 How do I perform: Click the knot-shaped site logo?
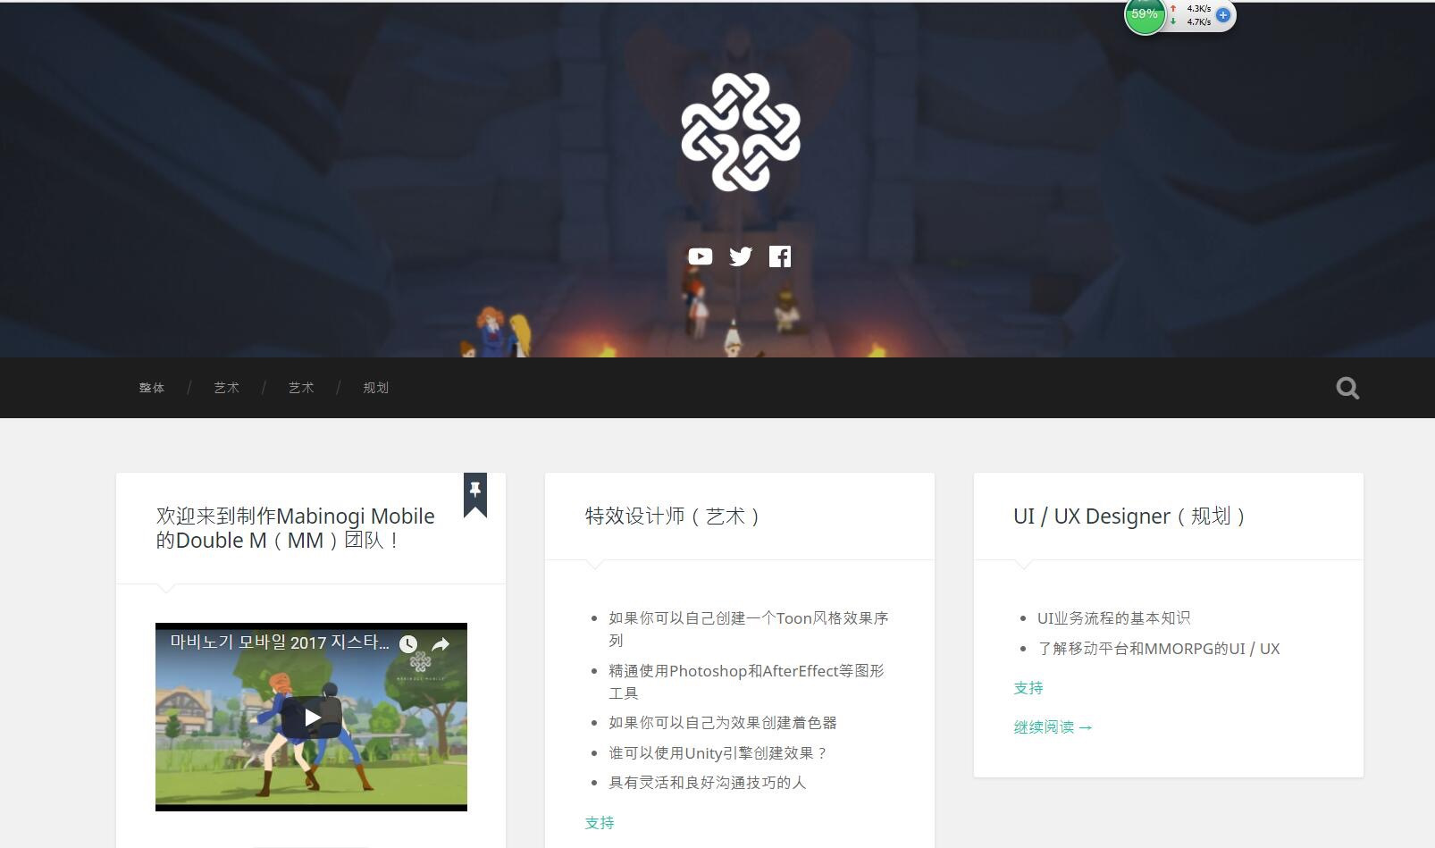[741, 132]
